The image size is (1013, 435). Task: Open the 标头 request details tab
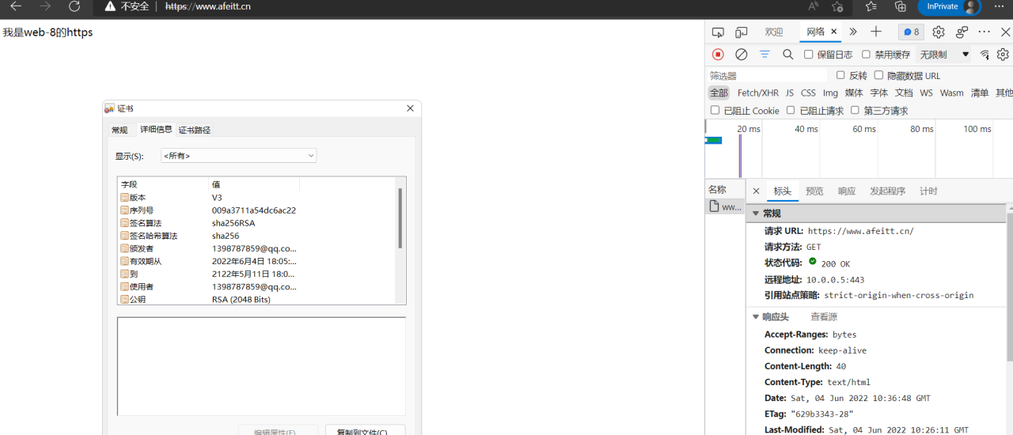pyautogui.click(x=782, y=191)
